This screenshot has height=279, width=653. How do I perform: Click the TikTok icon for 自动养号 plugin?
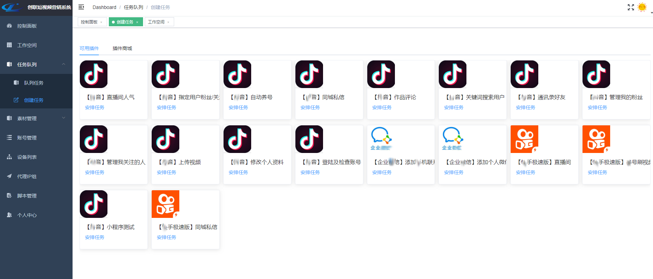[x=237, y=74]
